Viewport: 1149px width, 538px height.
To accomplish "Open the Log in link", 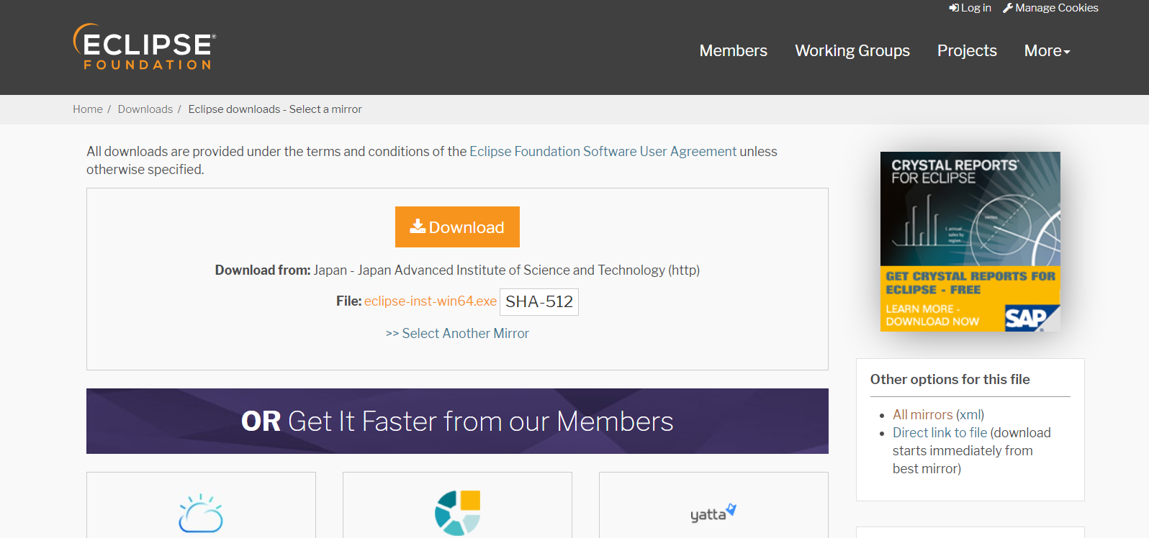I will tap(970, 8).
